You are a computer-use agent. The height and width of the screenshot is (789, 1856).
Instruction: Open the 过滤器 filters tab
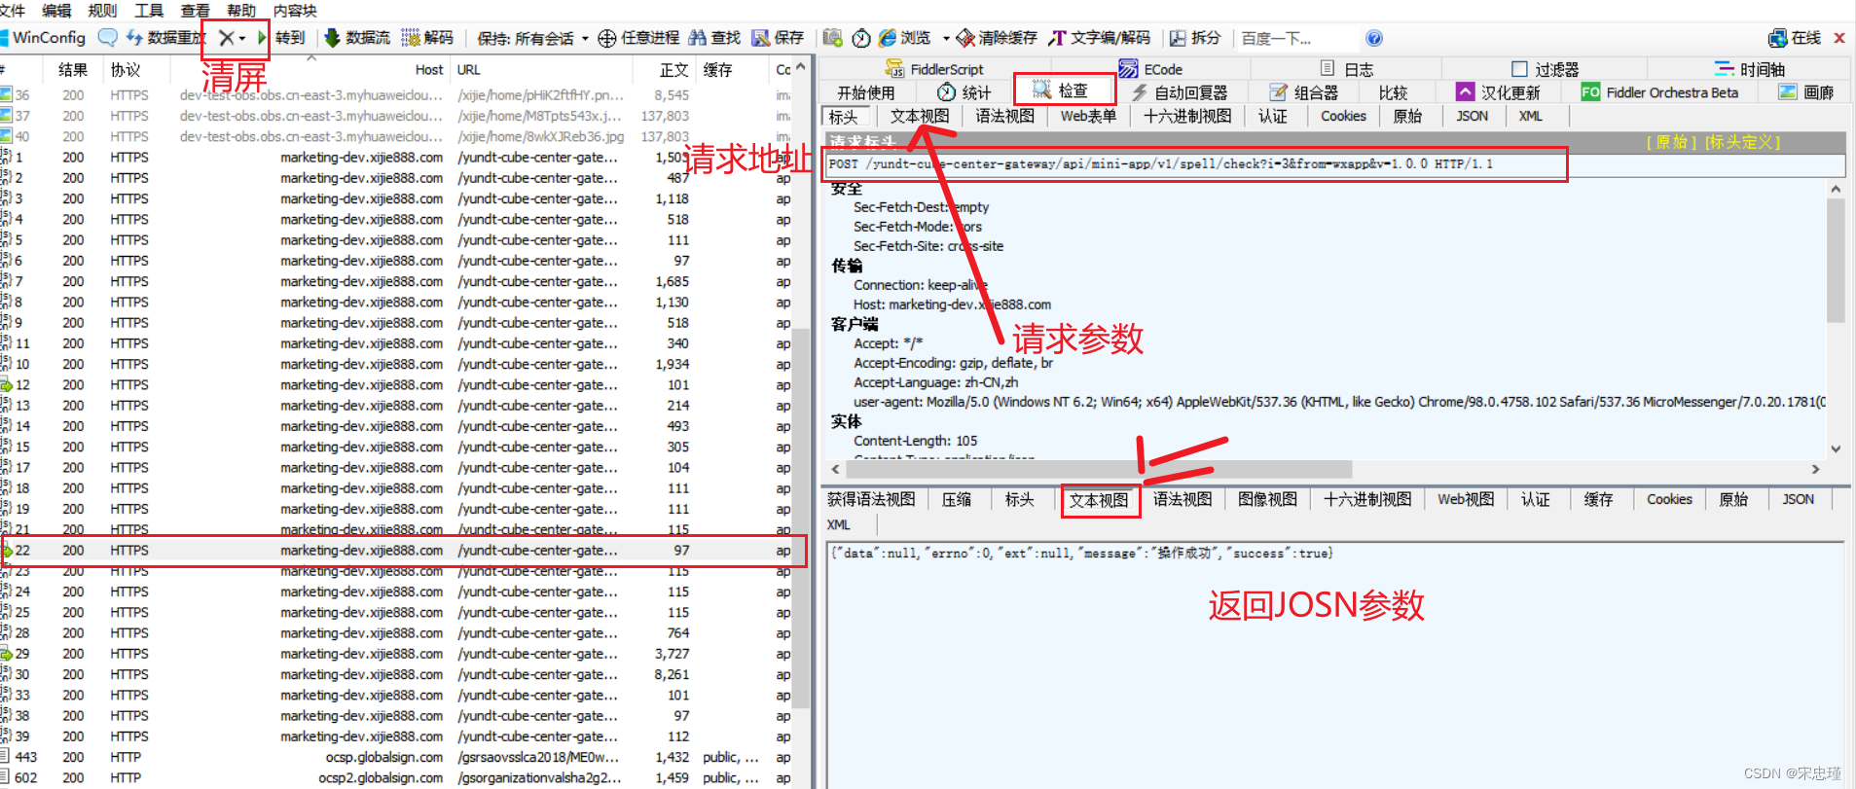click(x=1546, y=69)
